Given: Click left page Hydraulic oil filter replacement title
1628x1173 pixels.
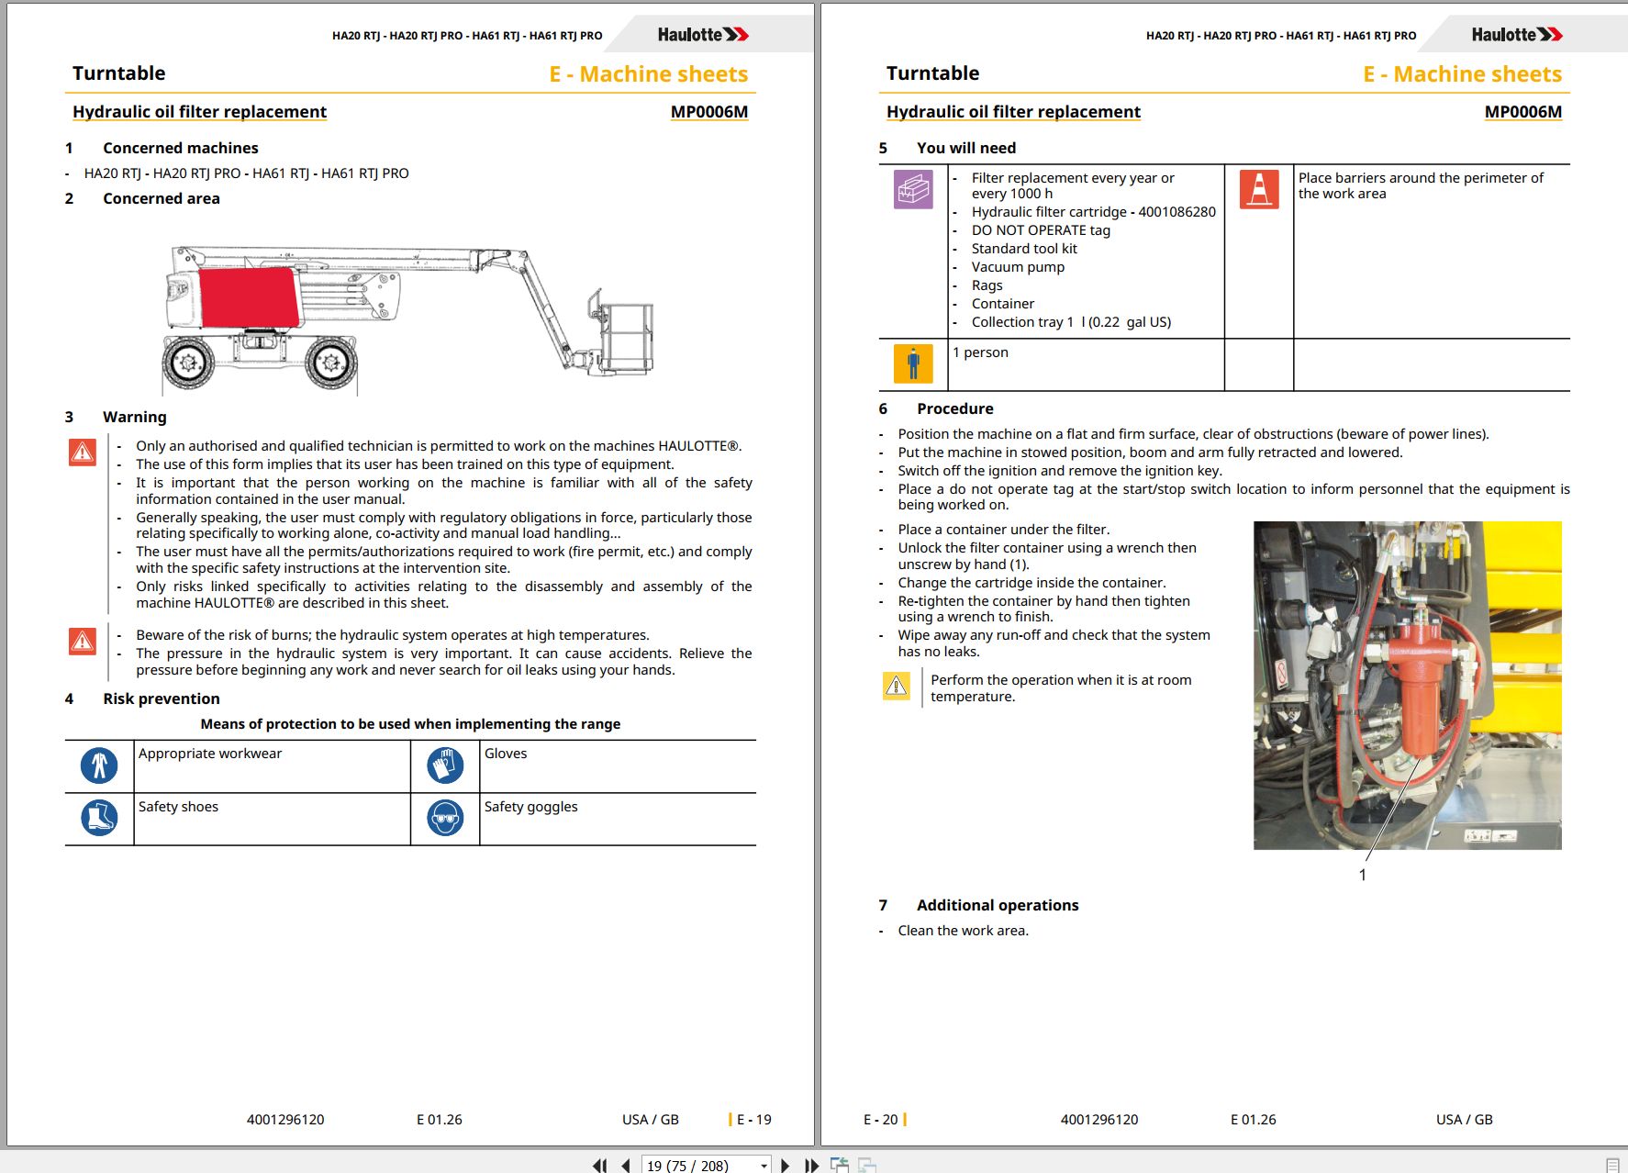Looking at the screenshot, I should [x=199, y=112].
